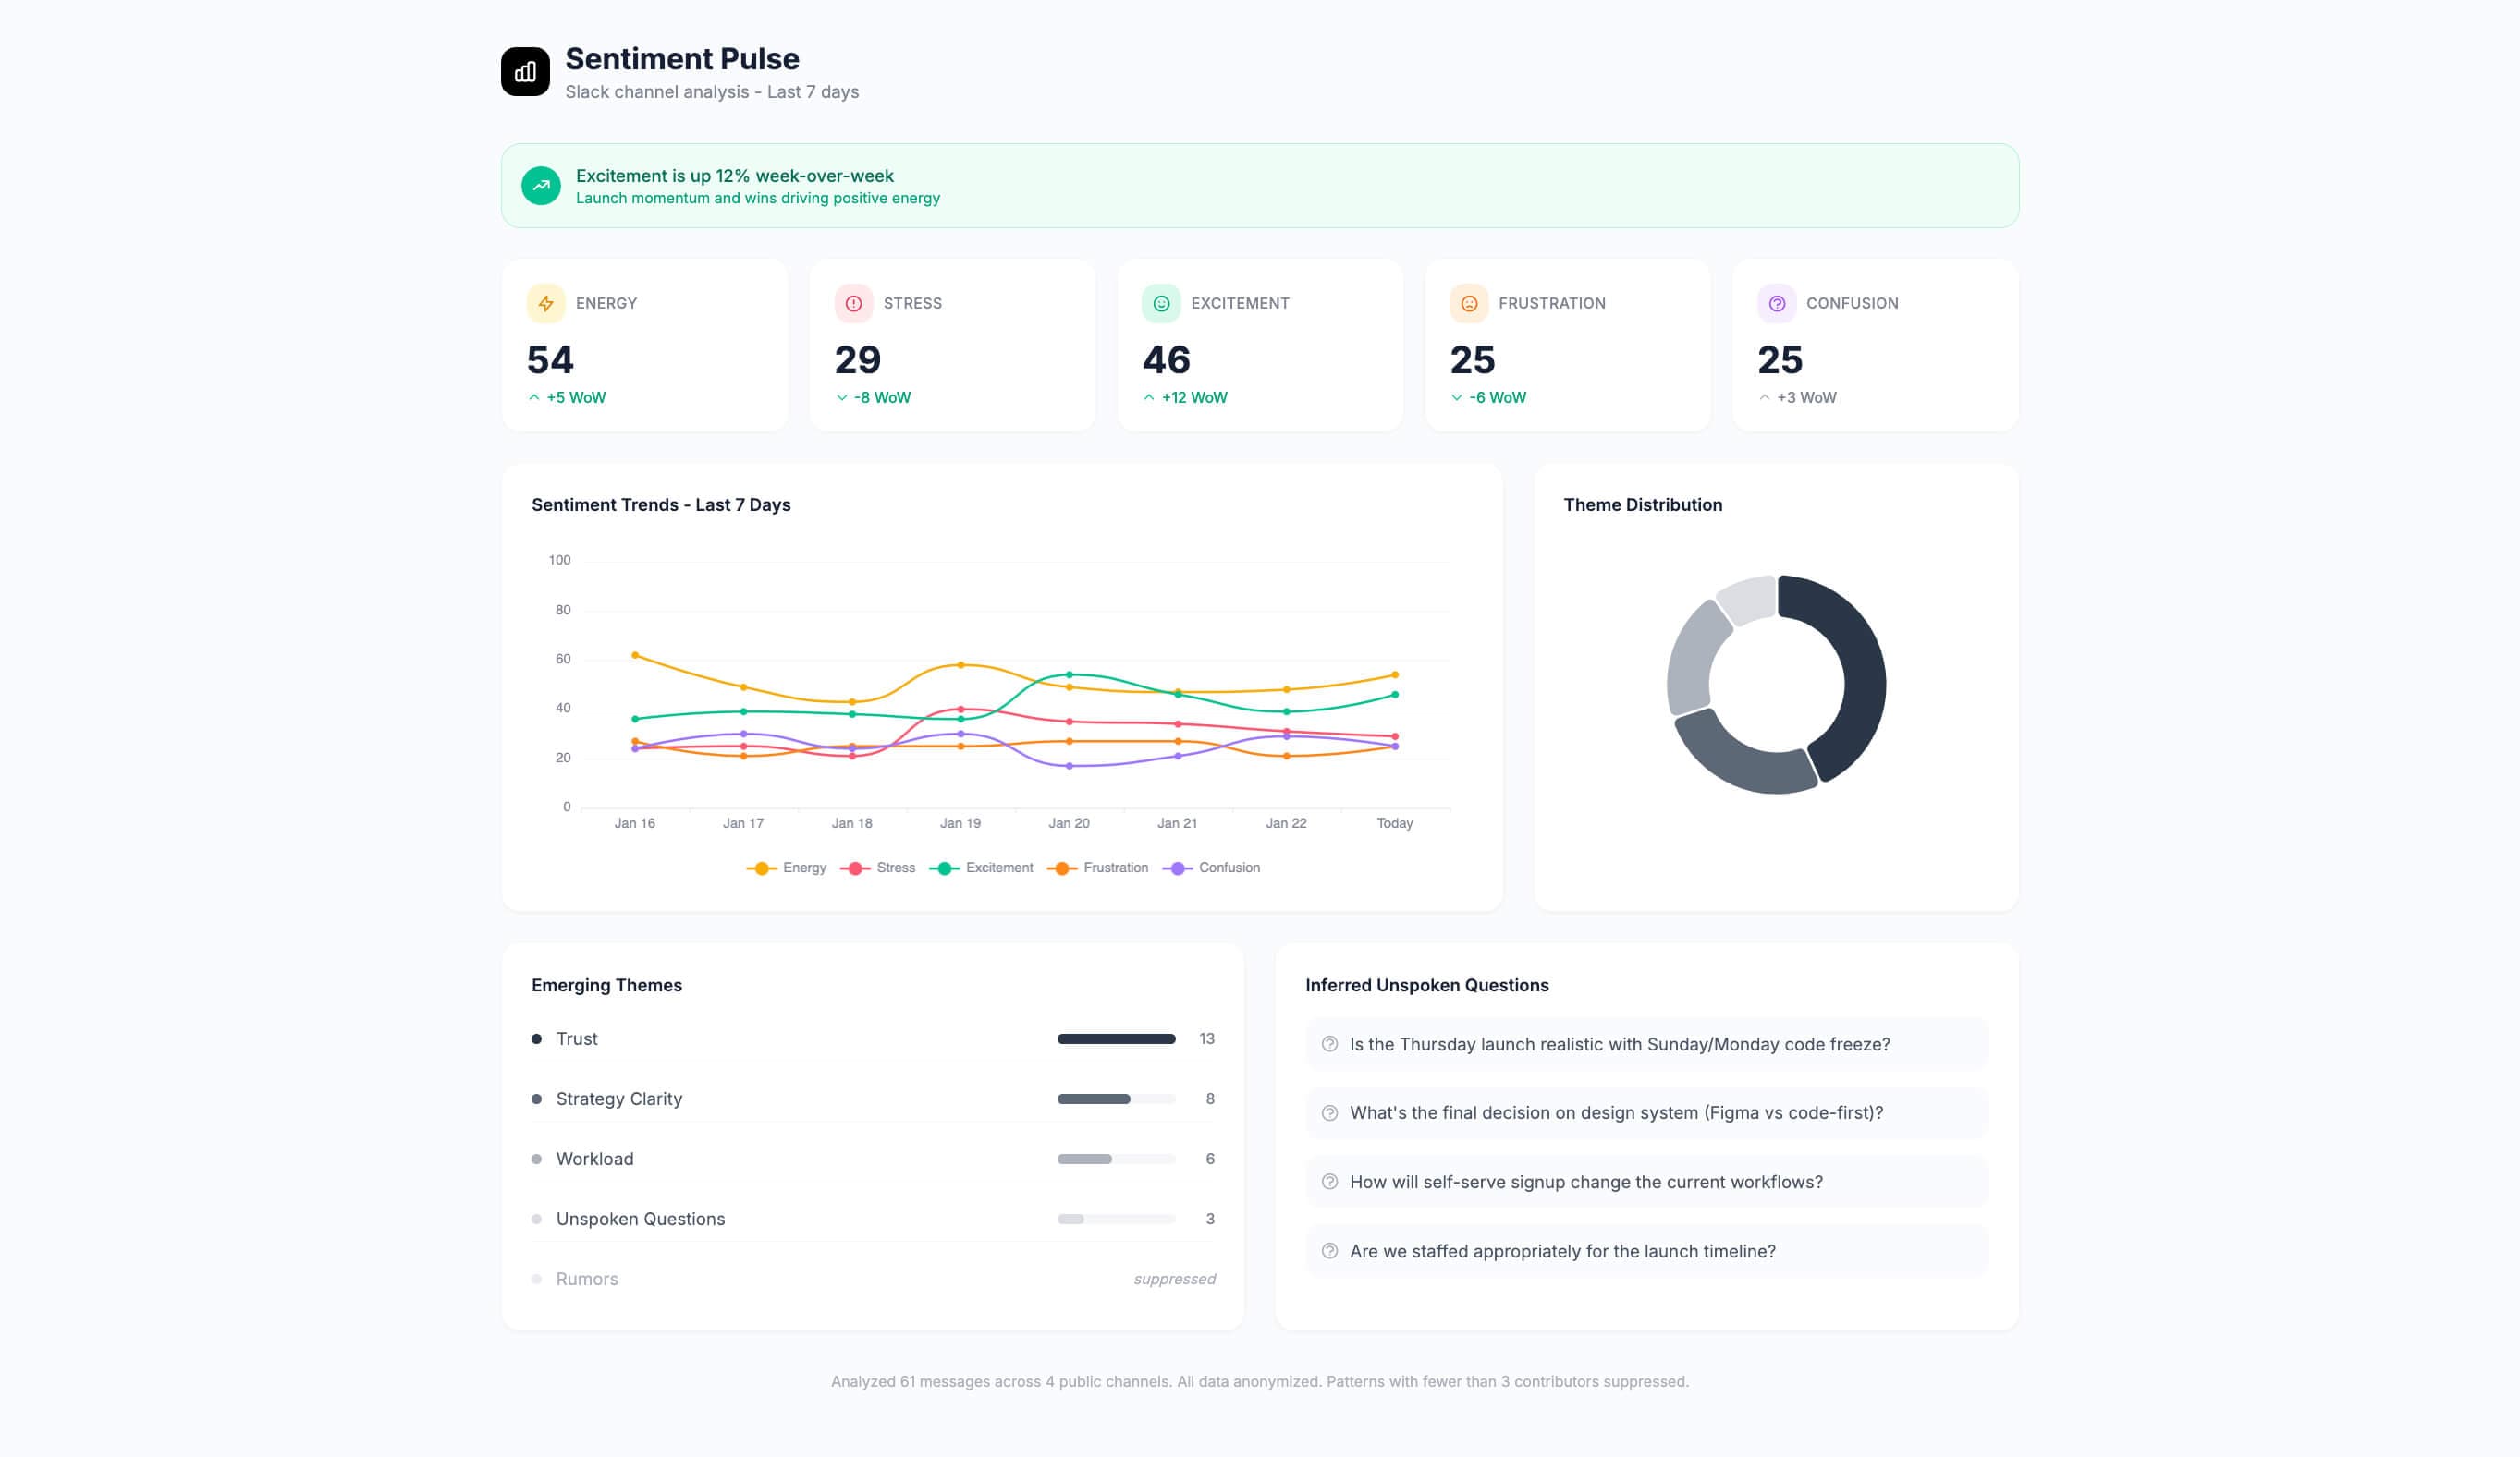Viewport: 2520px width, 1457px height.
Task: Click the green trending-up arrow icon
Action: point(541,186)
